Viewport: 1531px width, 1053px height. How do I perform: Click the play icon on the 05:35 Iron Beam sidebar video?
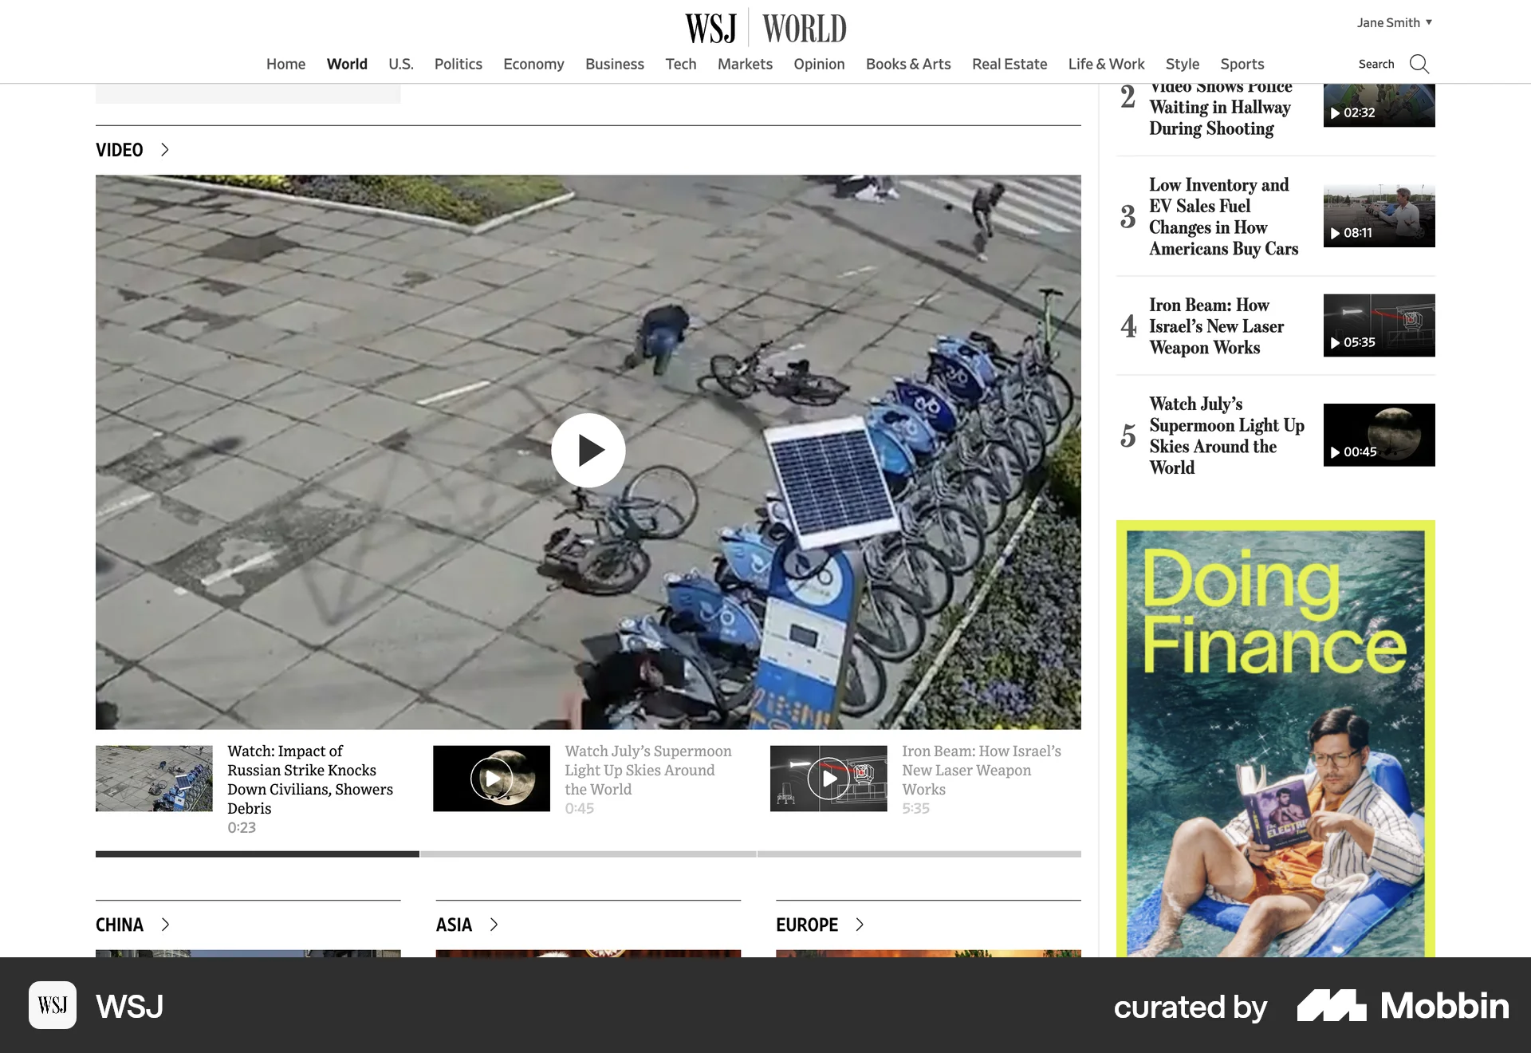tap(1335, 344)
